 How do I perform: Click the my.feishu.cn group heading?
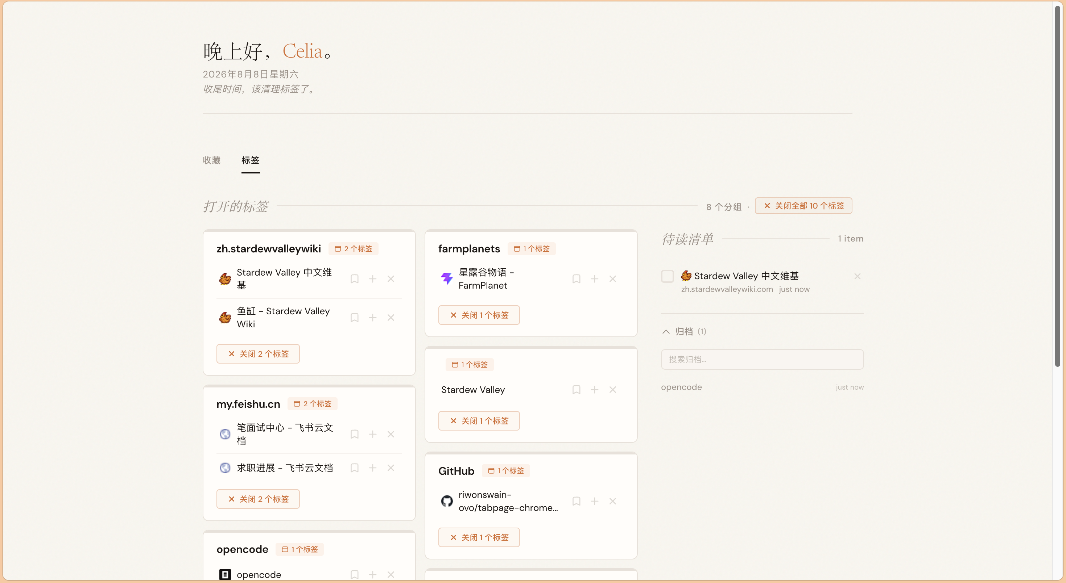tap(248, 404)
